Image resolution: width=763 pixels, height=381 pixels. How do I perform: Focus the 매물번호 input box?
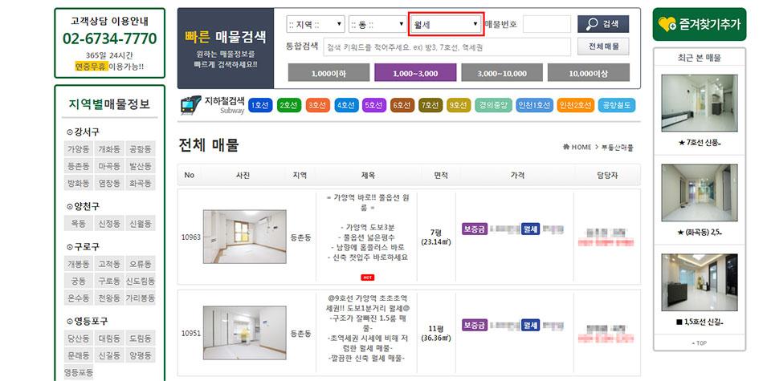pyautogui.click(x=546, y=24)
